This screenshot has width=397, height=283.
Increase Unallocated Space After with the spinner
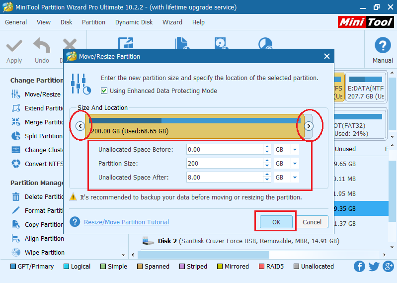click(267, 175)
